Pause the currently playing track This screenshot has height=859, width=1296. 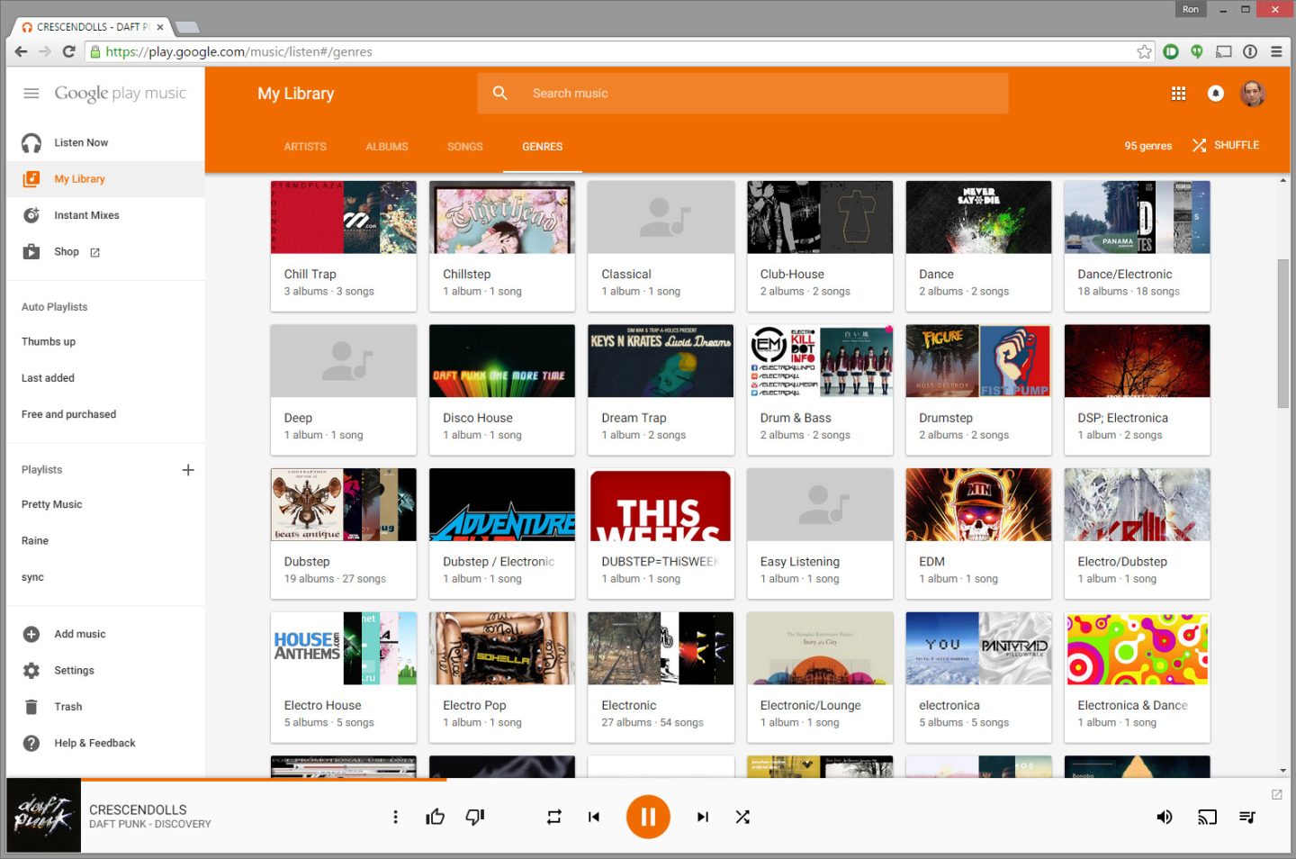[x=648, y=816]
